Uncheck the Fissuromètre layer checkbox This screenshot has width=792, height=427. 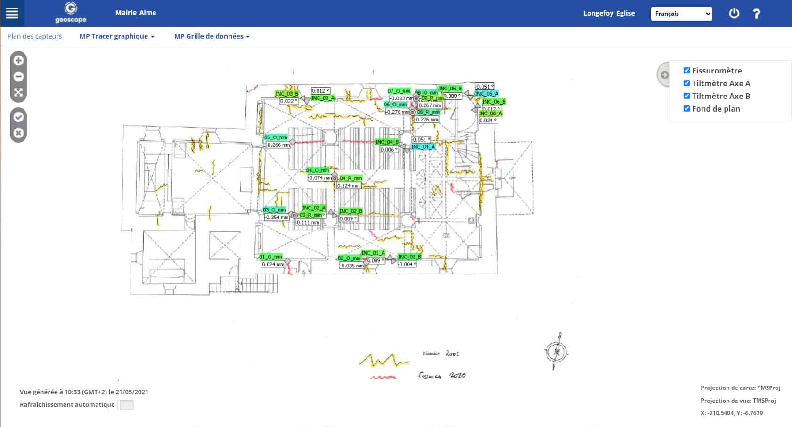coord(686,71)
